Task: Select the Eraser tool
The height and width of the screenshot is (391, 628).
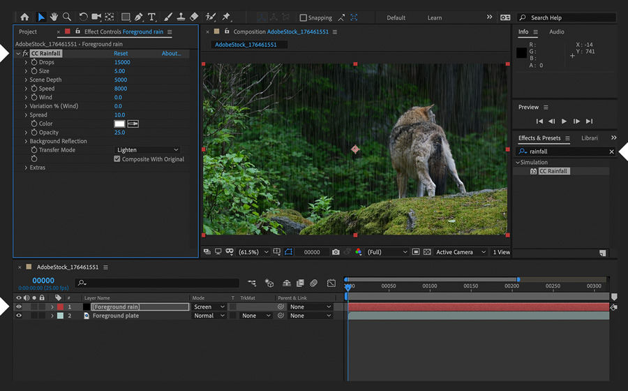Action: (194, 17)
